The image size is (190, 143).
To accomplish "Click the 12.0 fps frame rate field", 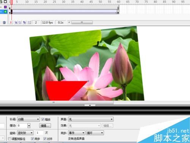I will (47, 22).
